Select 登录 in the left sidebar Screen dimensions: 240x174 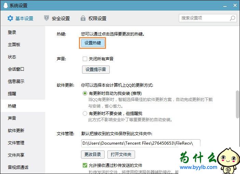click(x=23, y=32)
